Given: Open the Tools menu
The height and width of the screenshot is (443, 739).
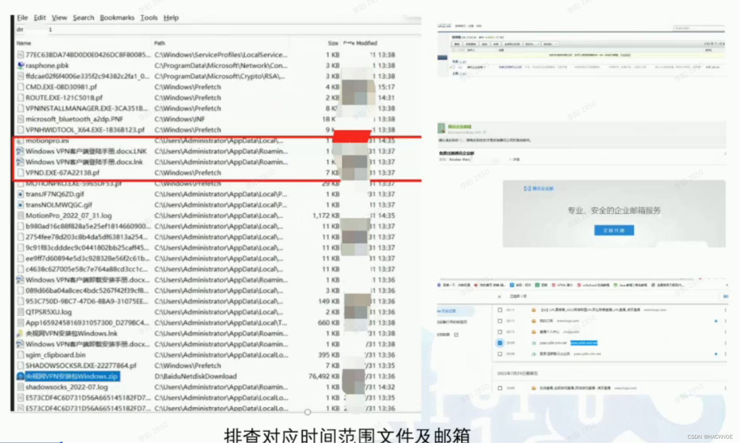Looking at the screenshot, I should pos(149,18).
